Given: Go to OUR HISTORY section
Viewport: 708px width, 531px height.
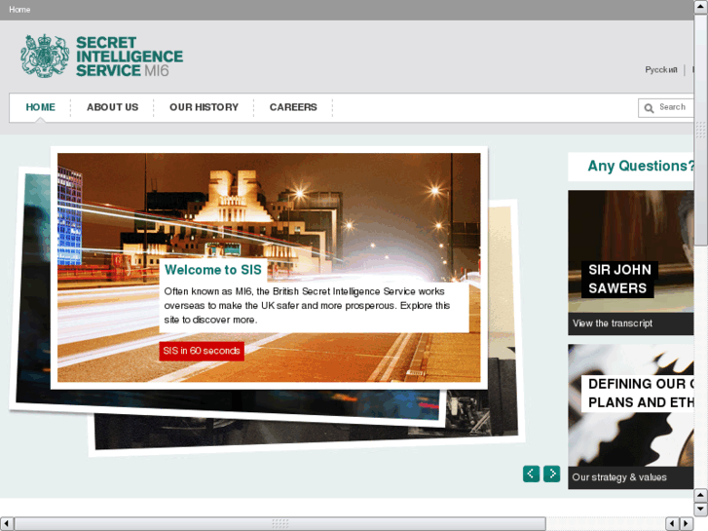Looking at the screenshot, I should coord(204,107).
